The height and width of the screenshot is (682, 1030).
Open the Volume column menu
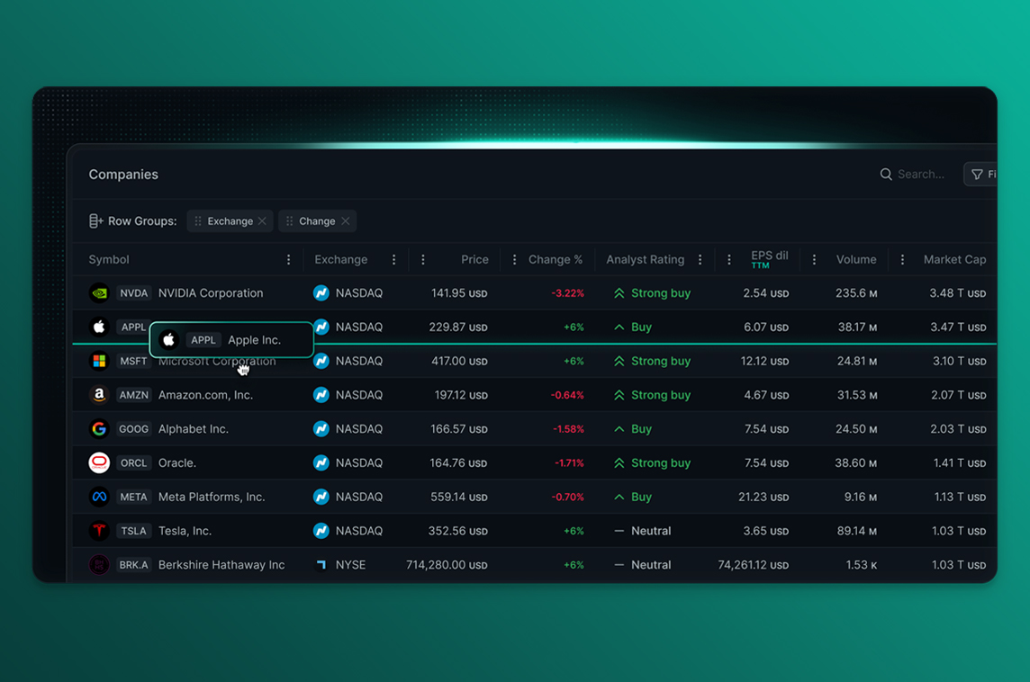coord(815,259)
